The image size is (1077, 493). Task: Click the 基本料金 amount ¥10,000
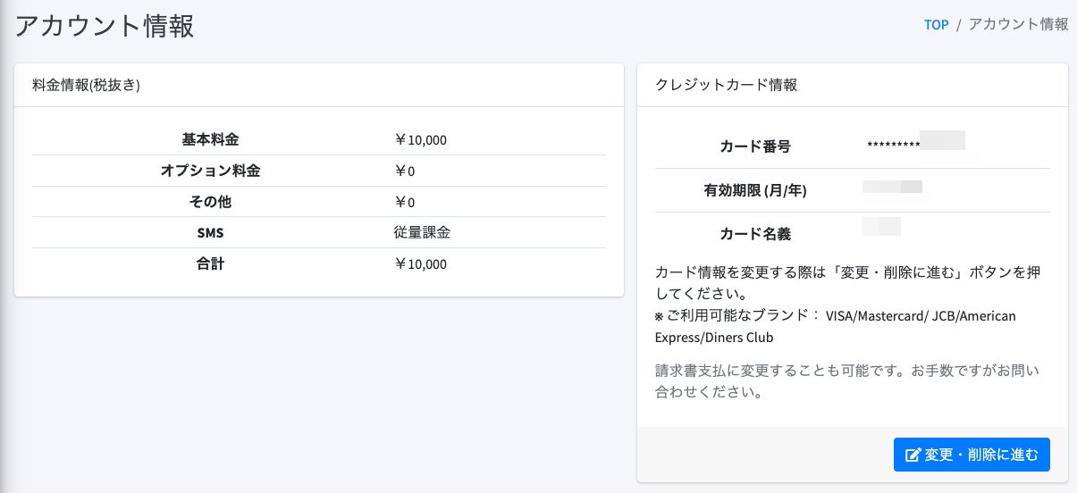(420, 140)
